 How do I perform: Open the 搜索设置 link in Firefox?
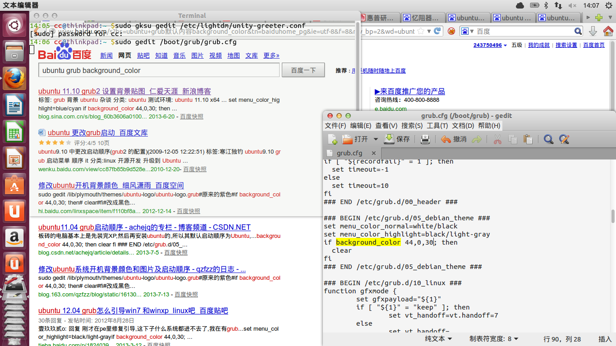coord(566,45)
